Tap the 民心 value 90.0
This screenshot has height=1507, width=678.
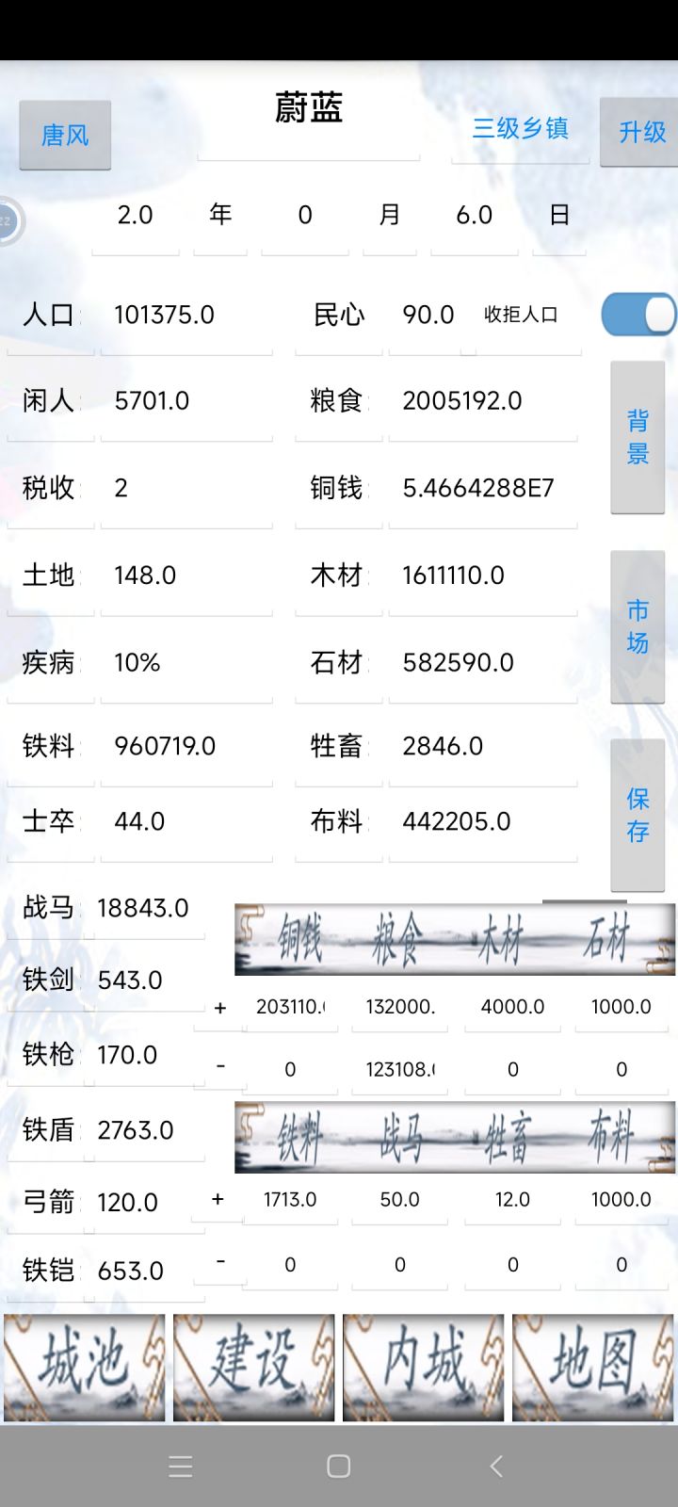[428, 315]
